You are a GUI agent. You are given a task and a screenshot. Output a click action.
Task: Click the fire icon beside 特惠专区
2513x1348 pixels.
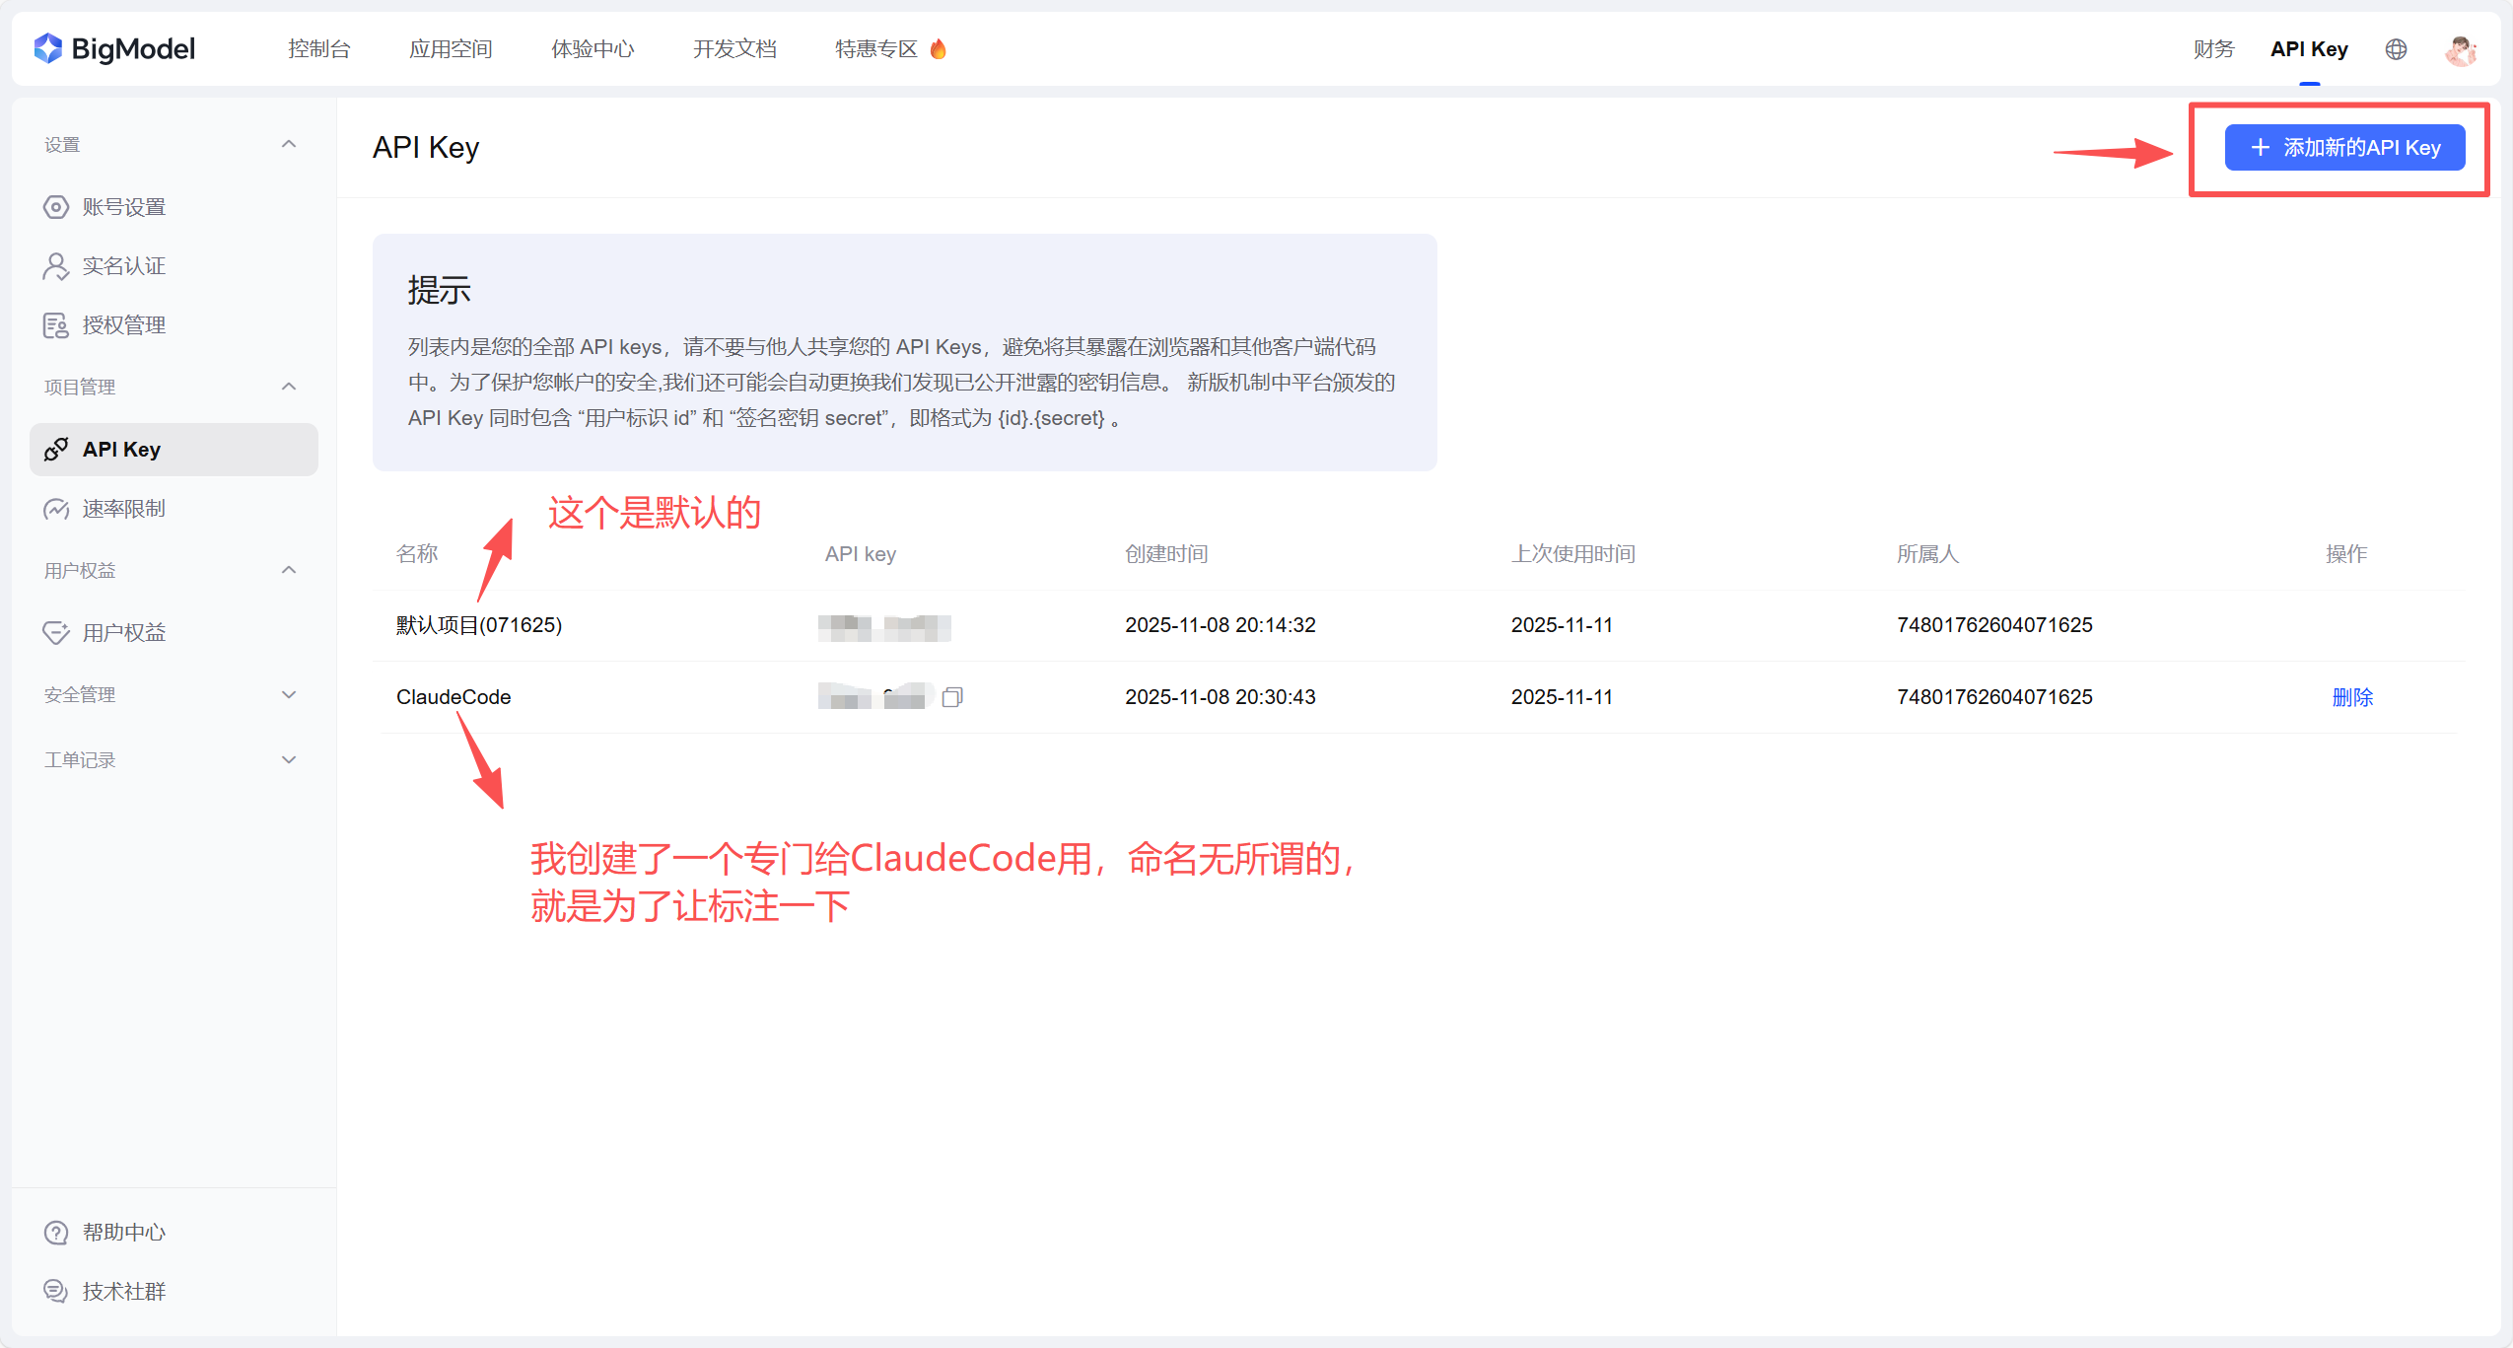939,48
